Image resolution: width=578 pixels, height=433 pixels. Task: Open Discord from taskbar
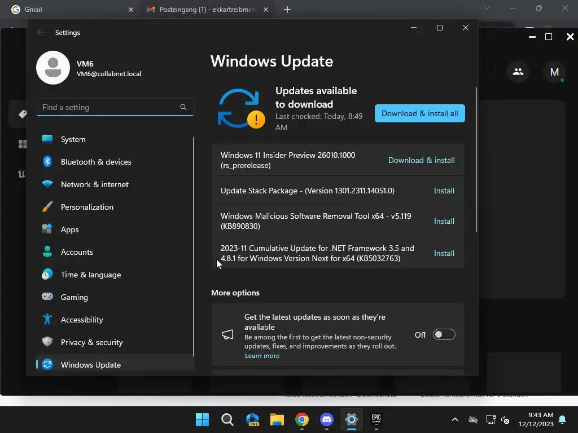click(327, 419)
